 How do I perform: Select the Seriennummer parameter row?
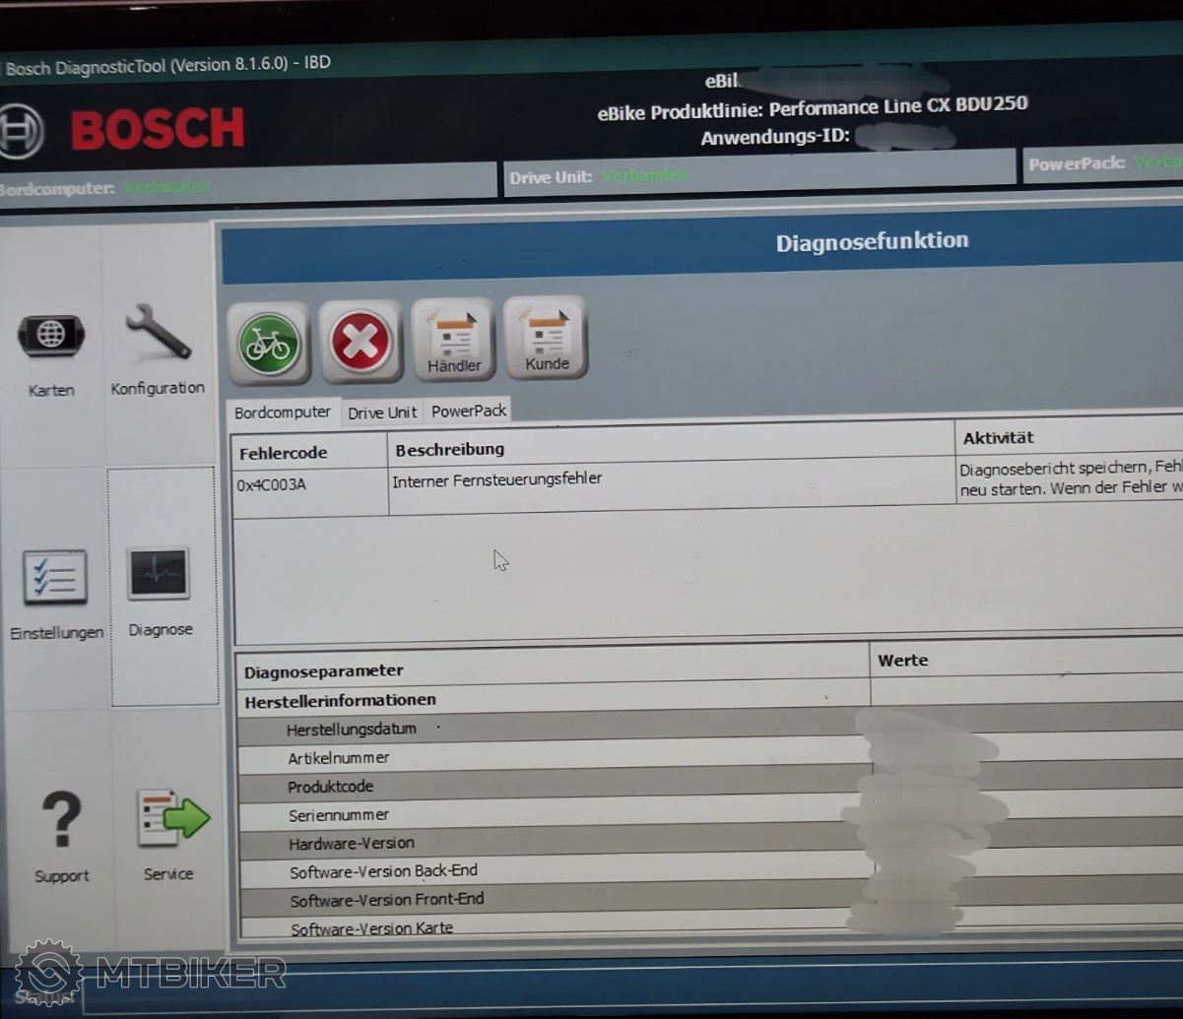pos(339,814)
